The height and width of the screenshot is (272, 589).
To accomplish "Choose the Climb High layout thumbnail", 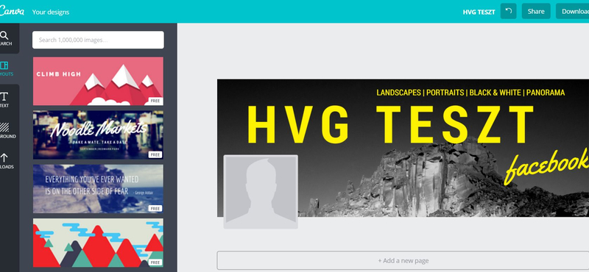I will [98, 81].
